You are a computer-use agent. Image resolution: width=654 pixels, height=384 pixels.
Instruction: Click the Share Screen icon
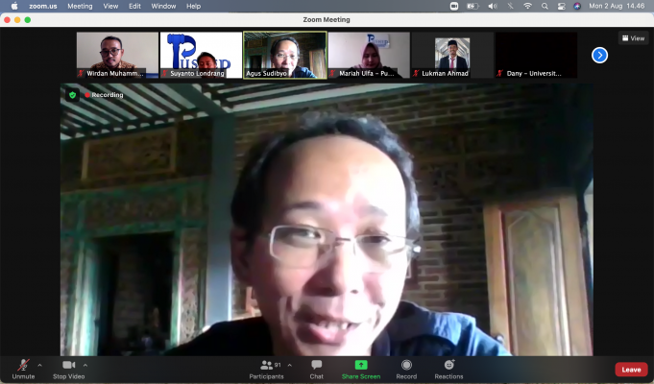coord(361,366)
